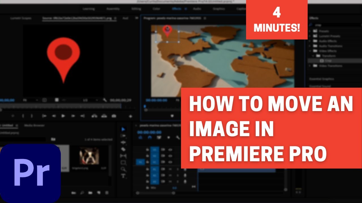
Task: Click Mark Out in Source monitor
Action: coord(32,116)
